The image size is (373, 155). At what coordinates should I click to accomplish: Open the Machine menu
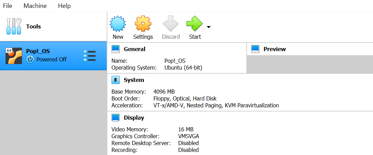(35, 6)
